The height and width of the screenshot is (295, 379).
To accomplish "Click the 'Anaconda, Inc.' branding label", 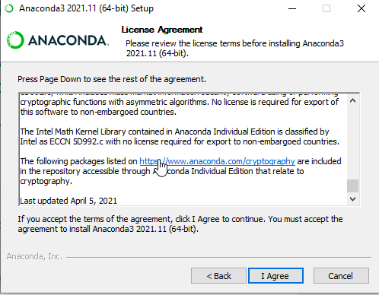I will click(34, 256).
